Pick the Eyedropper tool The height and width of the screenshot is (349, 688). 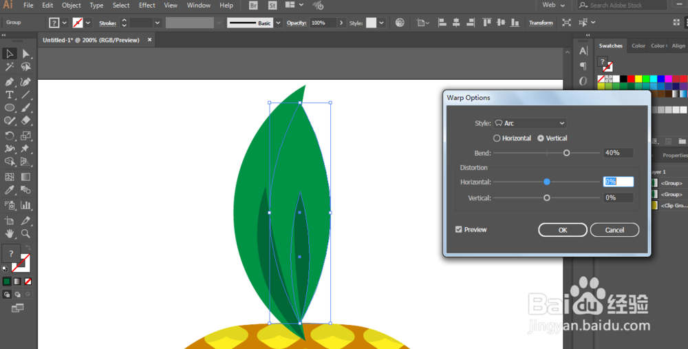(x=9, y=190)
